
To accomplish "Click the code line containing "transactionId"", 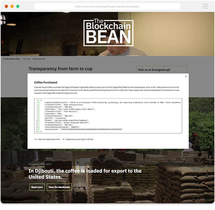I will pos(83,129).
